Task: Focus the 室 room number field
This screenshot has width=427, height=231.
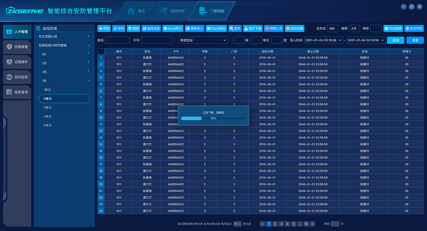Action: (277, 40)
